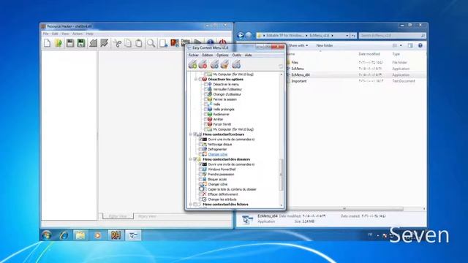Open Fichier menu in Easy Context Menu

pyautogui.click(x=193, y=56)
